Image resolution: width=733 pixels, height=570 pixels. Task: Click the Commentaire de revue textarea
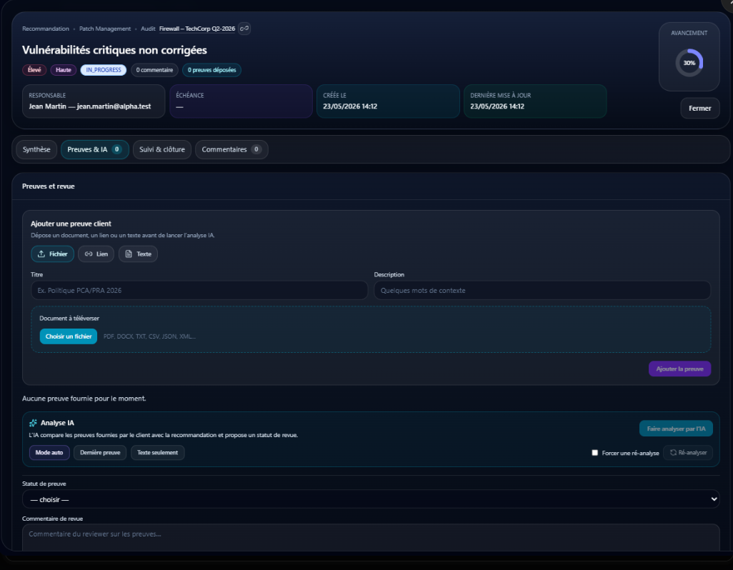pos(371,538)
